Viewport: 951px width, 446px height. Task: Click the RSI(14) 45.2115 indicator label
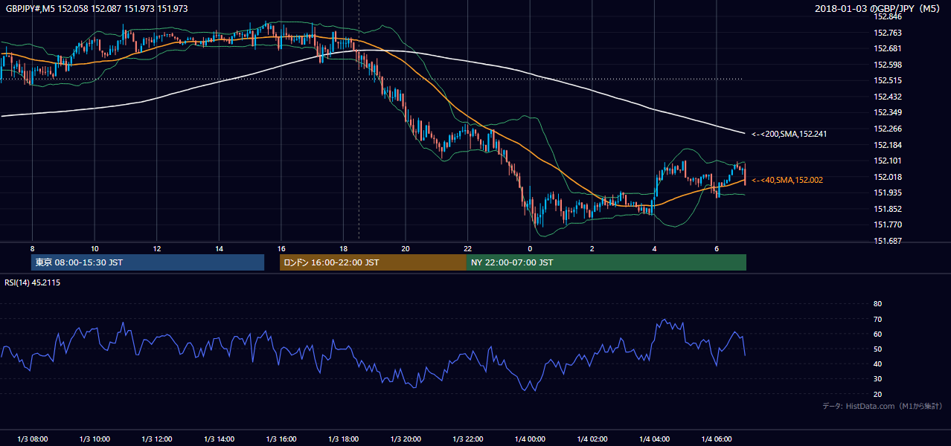click(x=32, y=282)
